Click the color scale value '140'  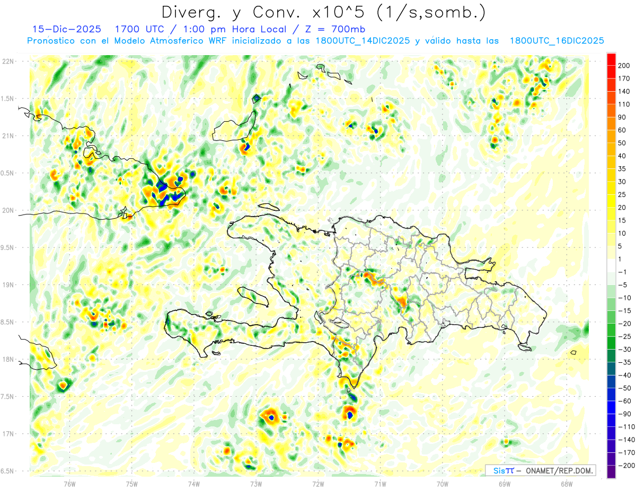point(624,92)
